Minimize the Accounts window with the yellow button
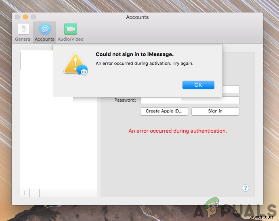The width and height of the screenshot is (279, 221). [25, 17]
